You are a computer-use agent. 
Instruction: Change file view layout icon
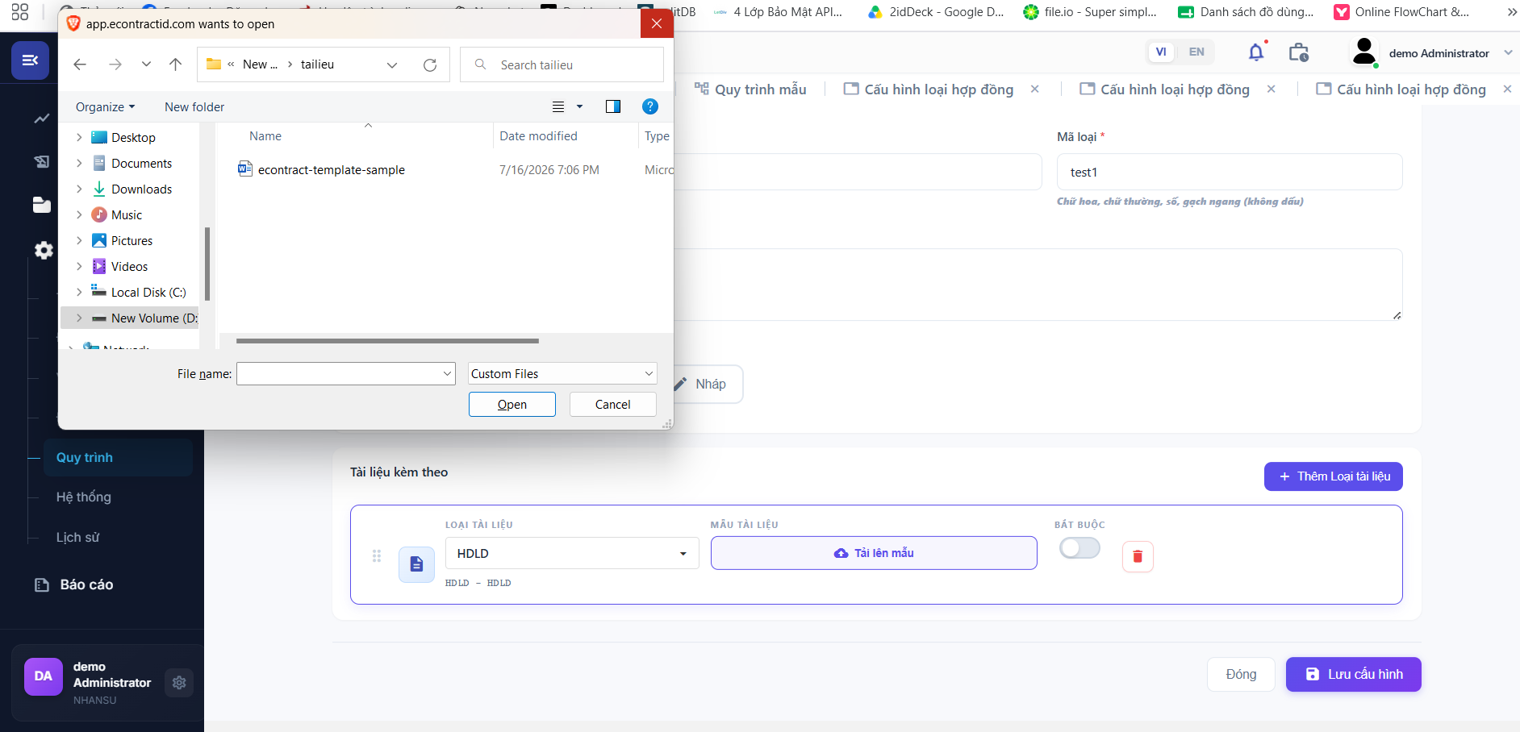click(x=558, y=106)
